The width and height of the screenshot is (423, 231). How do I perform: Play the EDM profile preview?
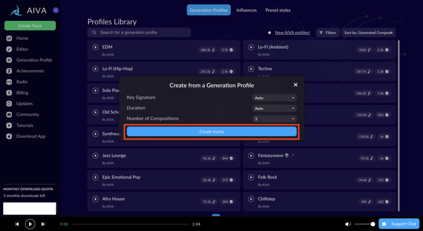point(95,47)
